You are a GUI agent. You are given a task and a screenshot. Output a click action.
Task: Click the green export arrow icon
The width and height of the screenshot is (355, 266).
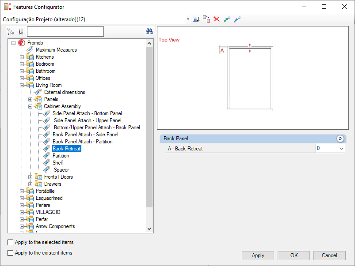pos(227,19)
